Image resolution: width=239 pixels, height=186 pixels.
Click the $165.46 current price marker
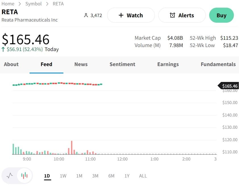coord(229,86)
